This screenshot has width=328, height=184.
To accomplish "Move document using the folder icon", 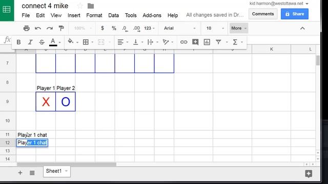I will pos(91,6).
